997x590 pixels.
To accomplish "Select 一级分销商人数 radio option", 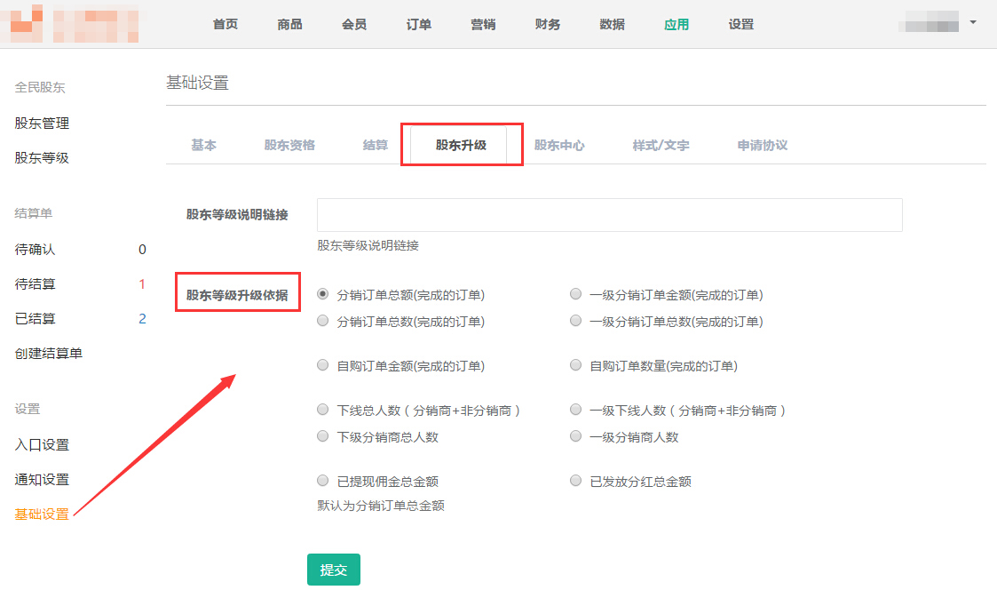I will point(576,436).
